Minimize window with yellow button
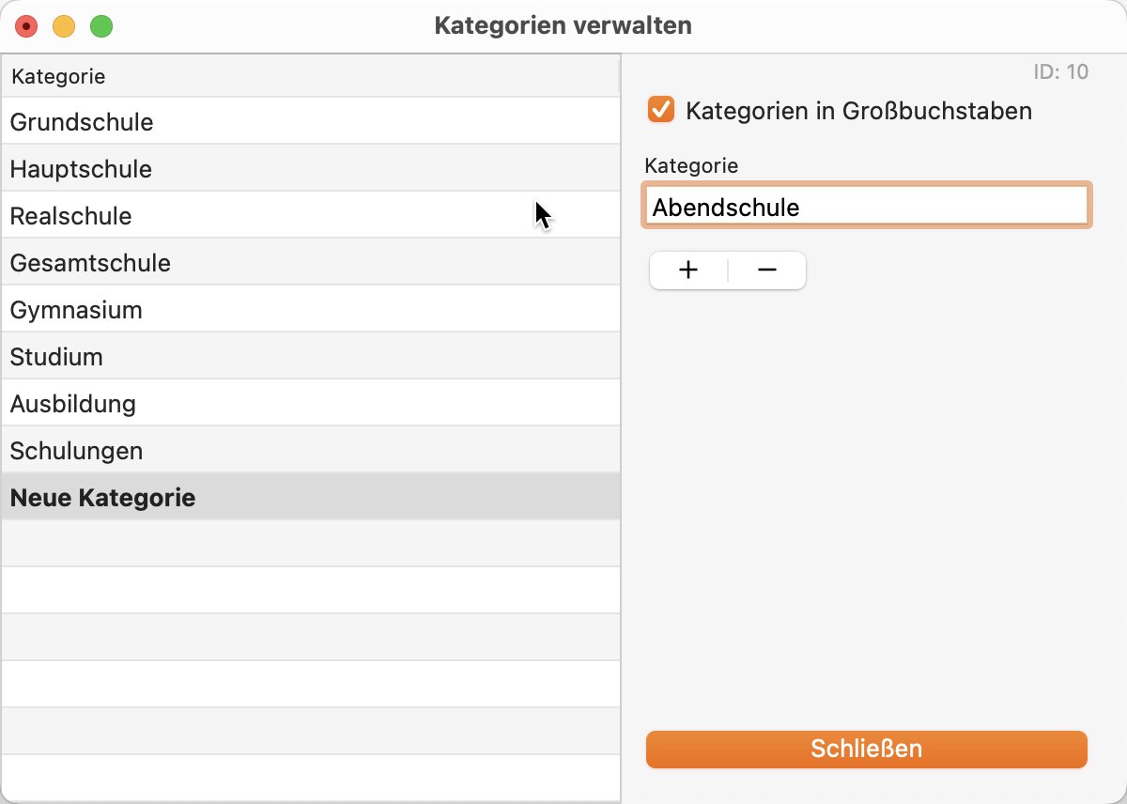This screenshot has width=1127, height=804. coord(64,26)
